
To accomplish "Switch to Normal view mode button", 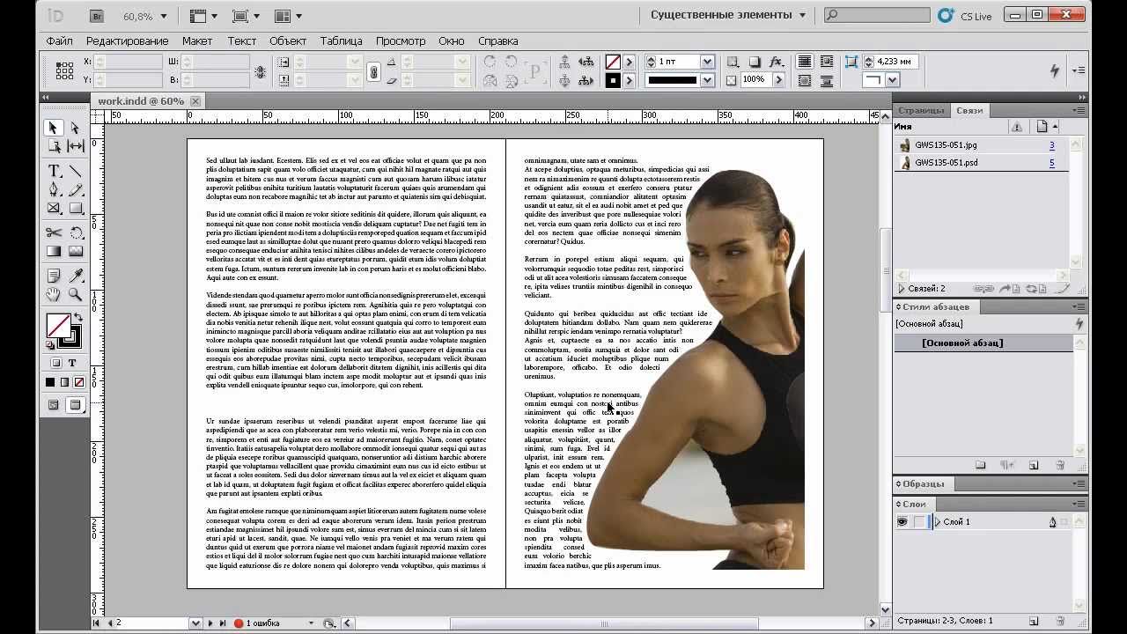I will [54, 405].
